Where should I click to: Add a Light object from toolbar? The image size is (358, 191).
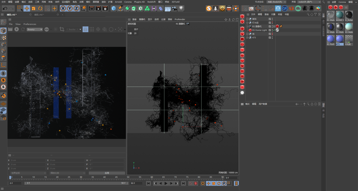(181, 9)
